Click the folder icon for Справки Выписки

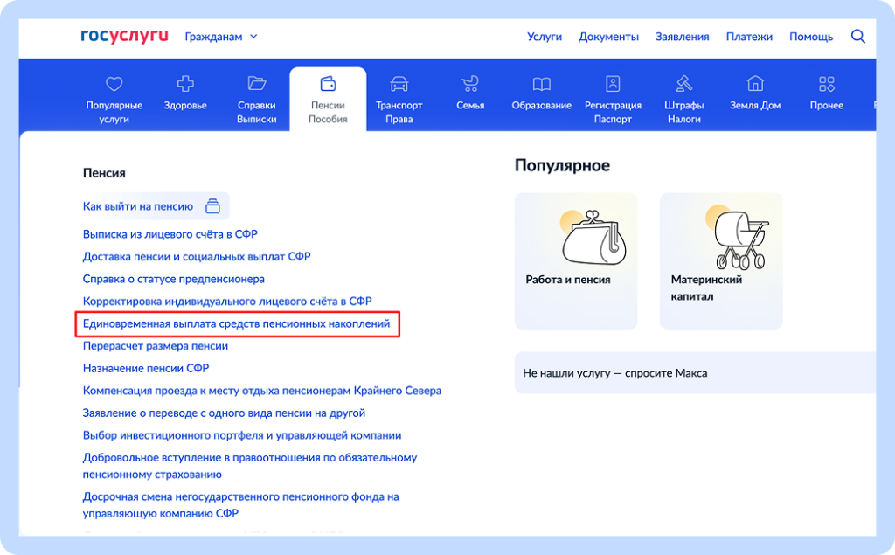tap(256, 84)
